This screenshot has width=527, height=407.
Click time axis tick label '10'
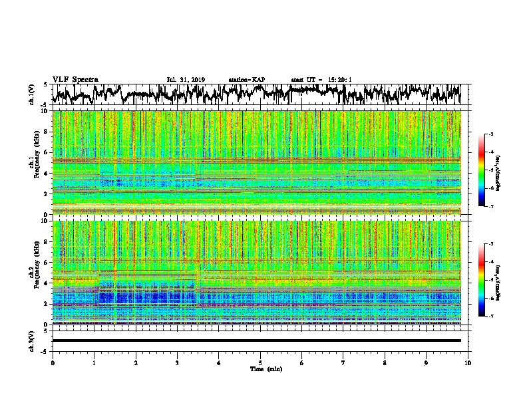pyautogui.click(x=468, y=363)
